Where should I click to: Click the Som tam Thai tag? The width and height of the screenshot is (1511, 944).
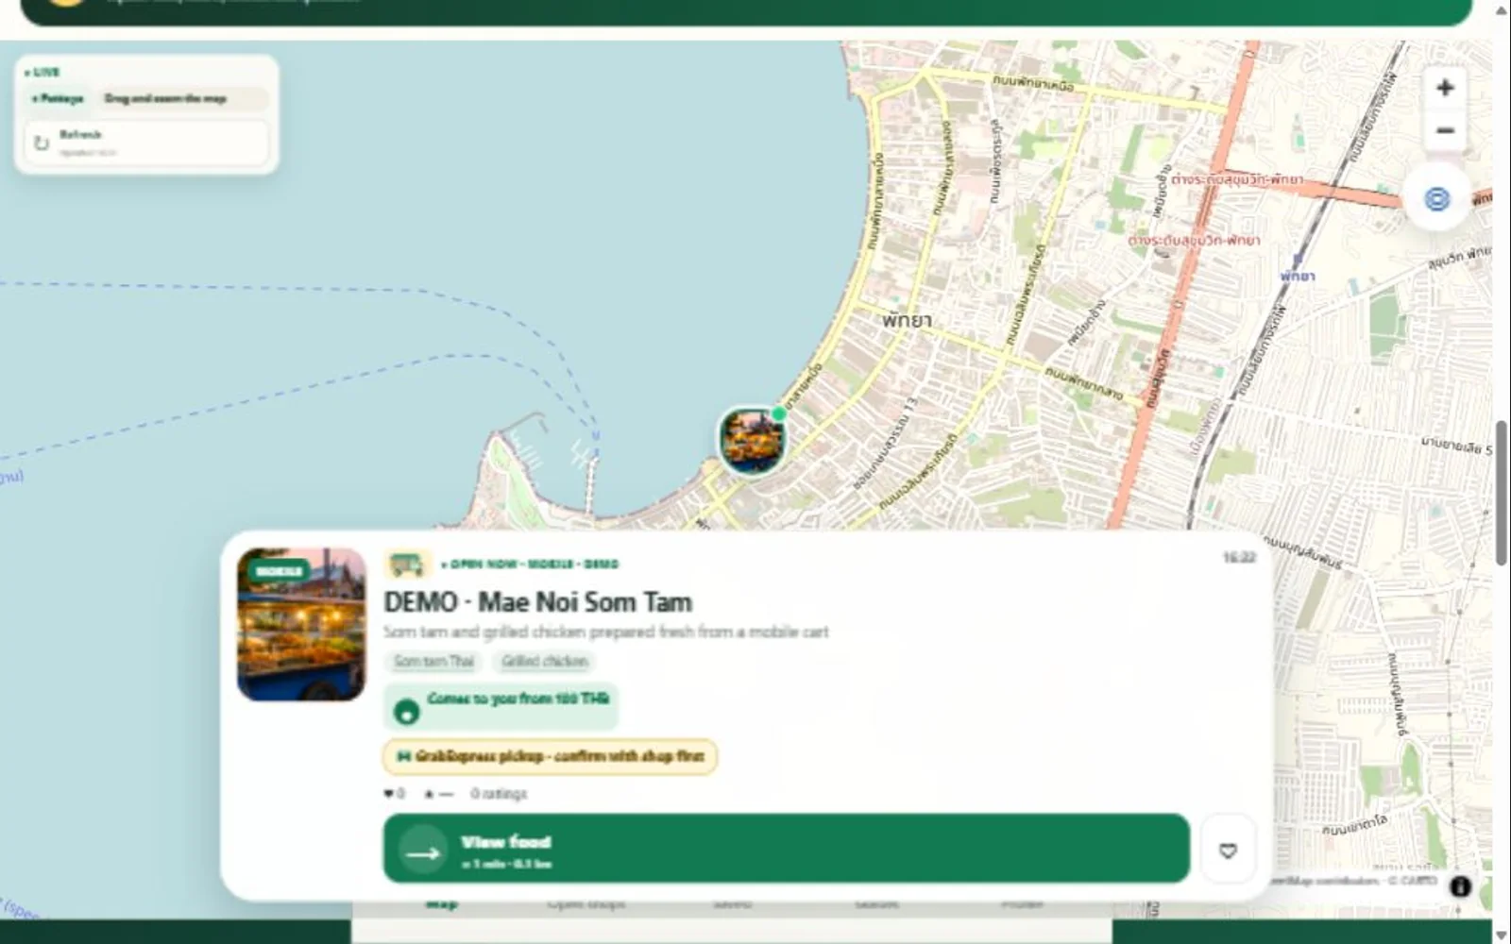433,661
